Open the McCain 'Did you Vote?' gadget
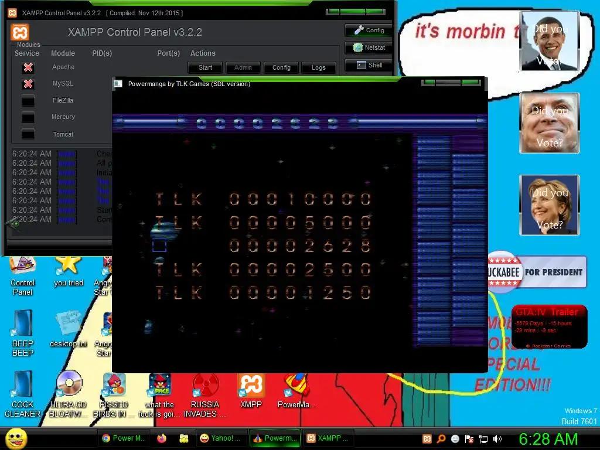This screenshot has height=450, width=600. click(x=550, y=123)
